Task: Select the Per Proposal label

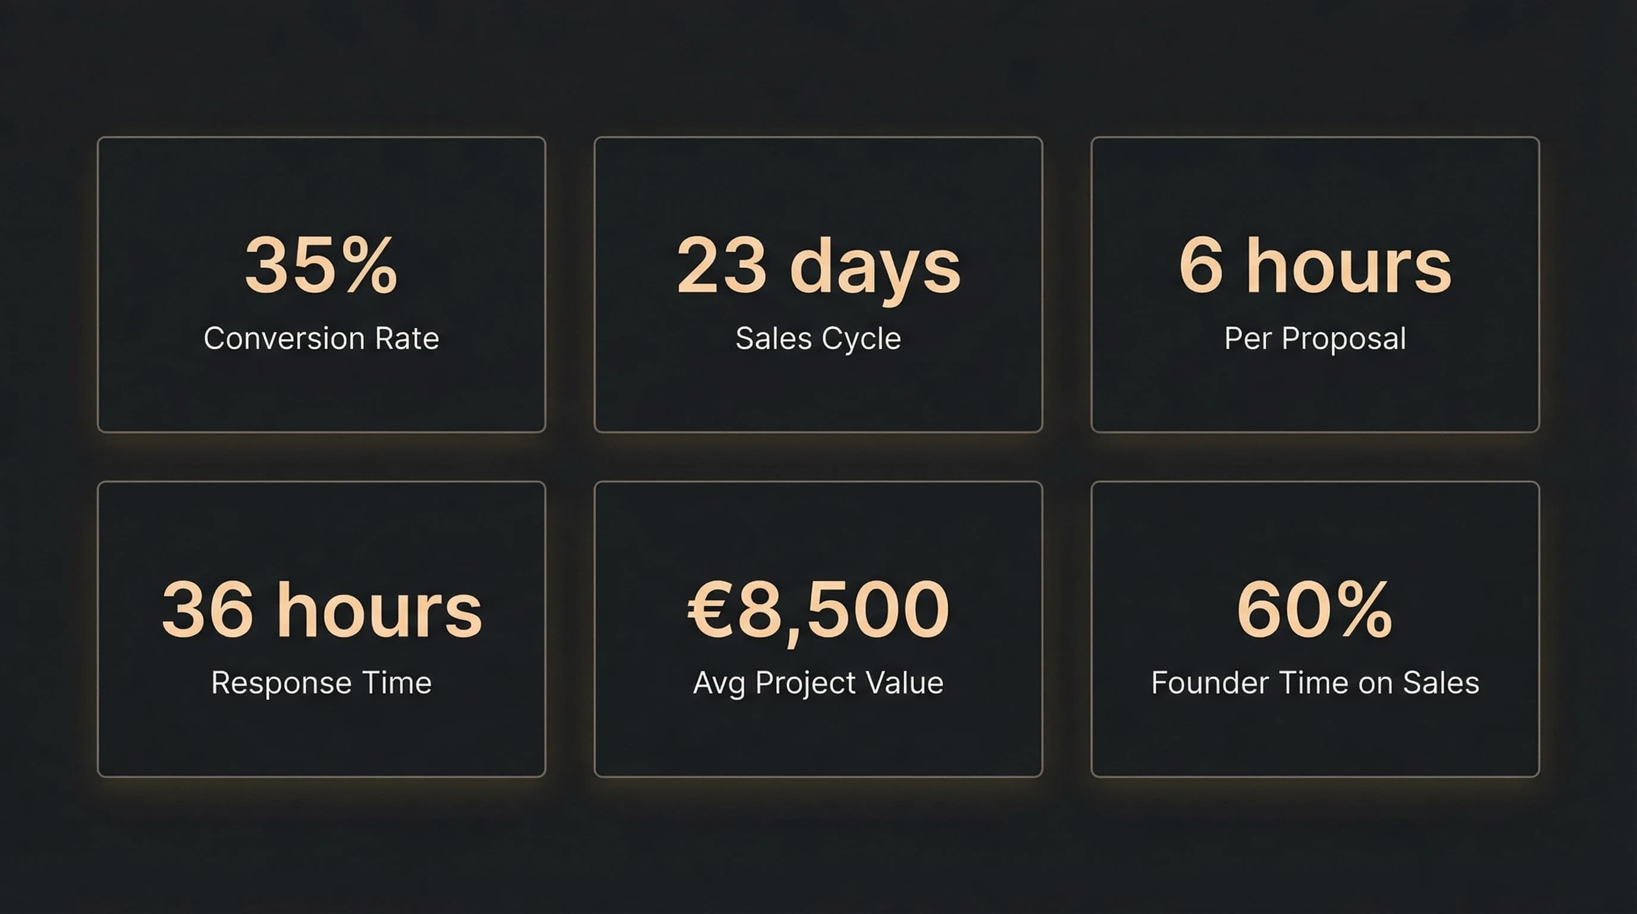Action: (x=1315, y=338)
